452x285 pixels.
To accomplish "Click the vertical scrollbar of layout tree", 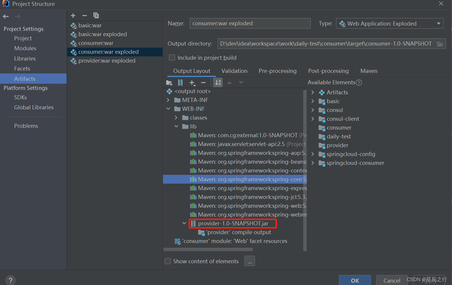I will pyautogui.click(x=305, y=170).
